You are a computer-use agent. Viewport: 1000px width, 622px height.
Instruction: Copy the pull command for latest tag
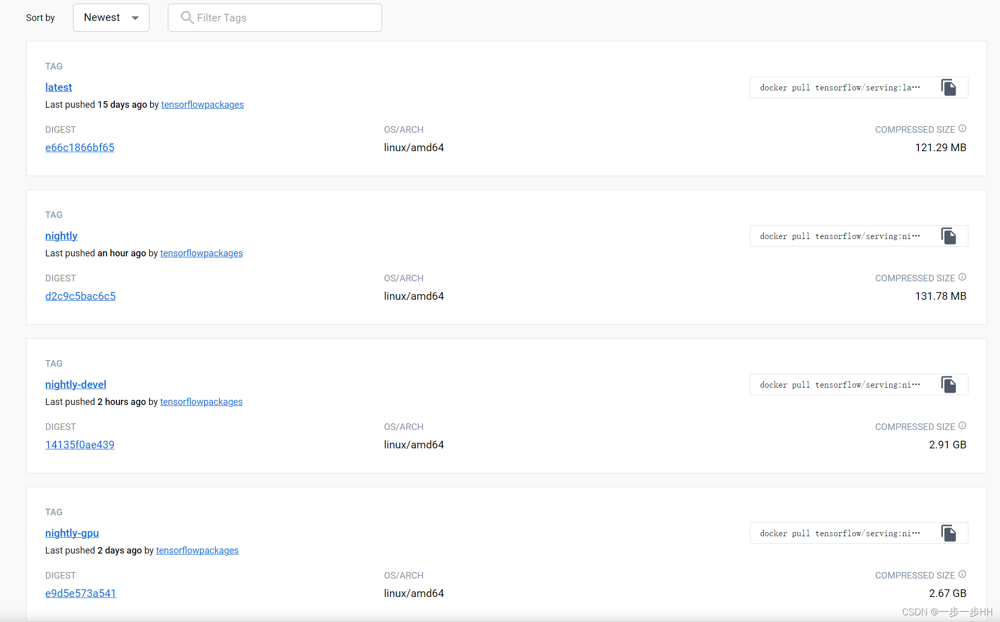tap(948, 88)
